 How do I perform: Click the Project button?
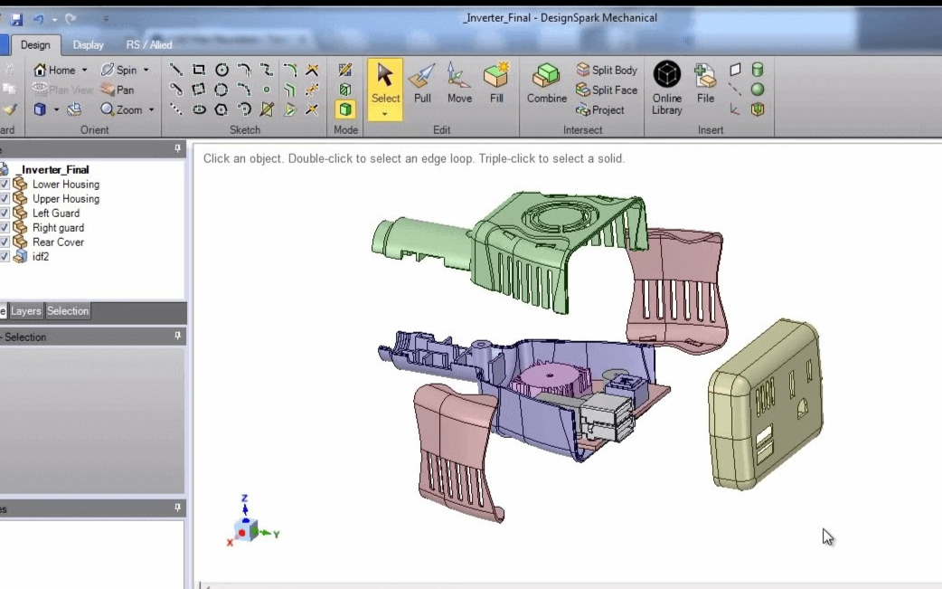(x=599, y=110)
